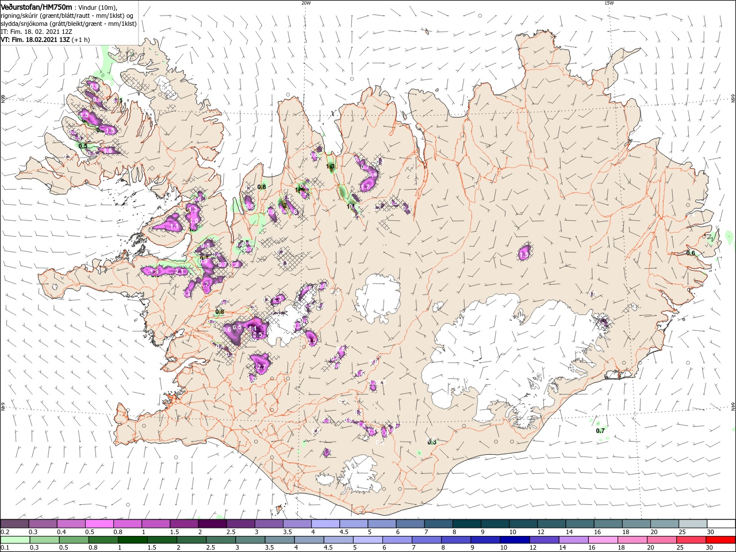This screenshot has height=552, width=736.
Task: Click the 25 label in upper legend row
Action: tap(681, 532)
